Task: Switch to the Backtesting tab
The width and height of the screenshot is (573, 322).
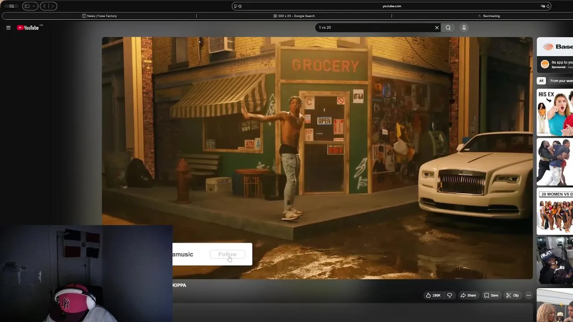Action: [489, 16]
